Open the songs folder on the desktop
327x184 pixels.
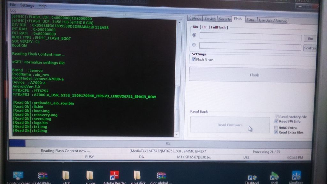point(90,175)
